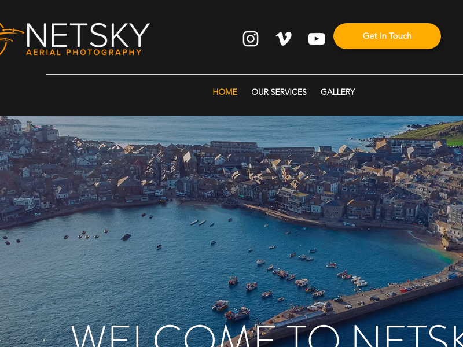Open the Vimeo social link icon
This screenshot has width=463, height=347.
[284, 39]
